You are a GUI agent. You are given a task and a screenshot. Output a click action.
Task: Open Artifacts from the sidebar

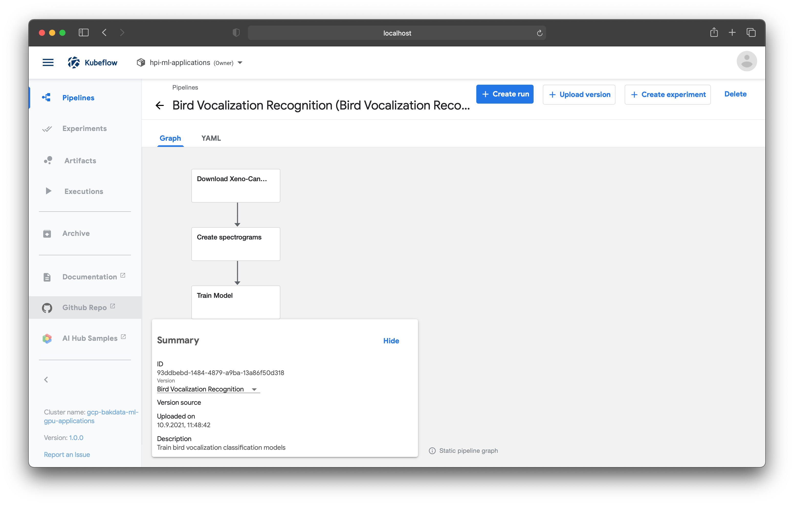(x=80, y=161)
